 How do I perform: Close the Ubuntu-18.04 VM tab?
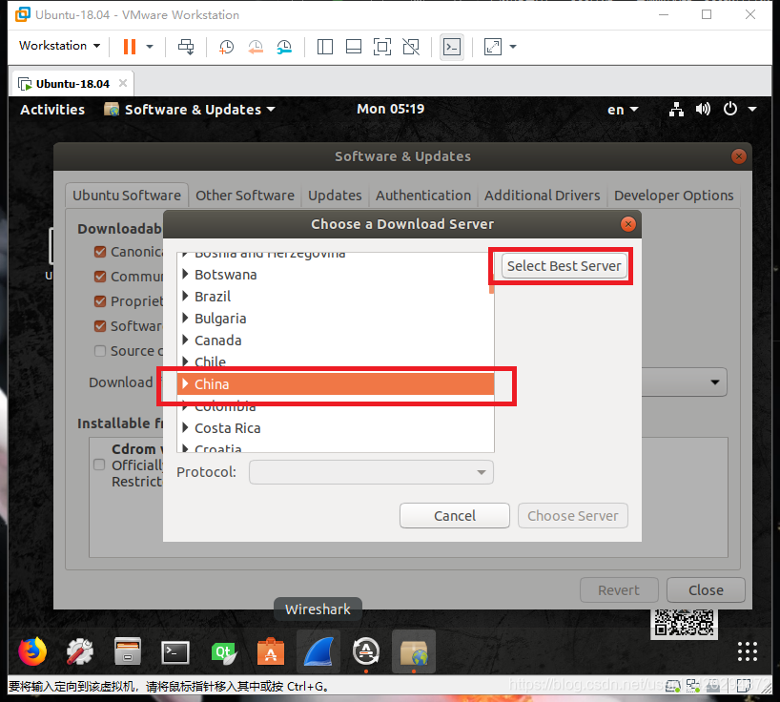[x=123, y=83]
